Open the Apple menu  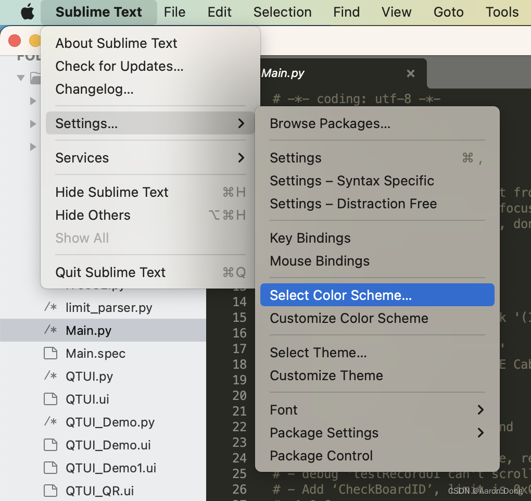click(28, 12)
